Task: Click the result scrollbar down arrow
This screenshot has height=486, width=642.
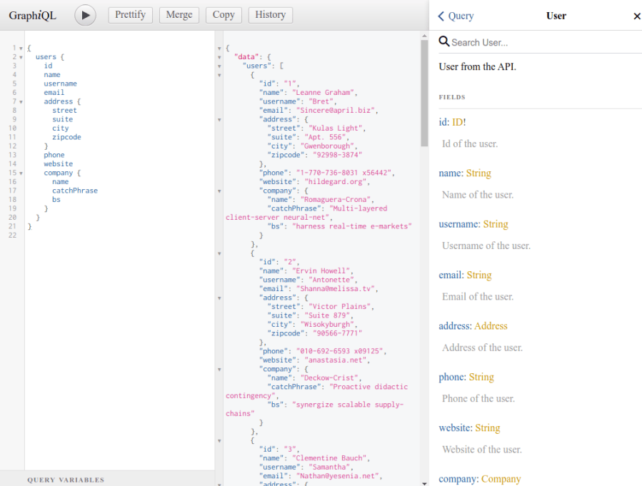Action: 424,483
